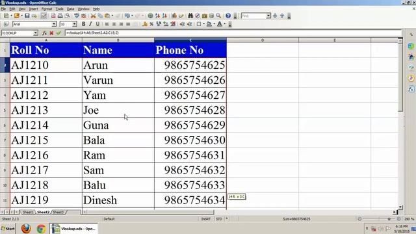The image size is (416, 234).
Task: Apply Percent number format icon
Action: click(x=151, y=24)
